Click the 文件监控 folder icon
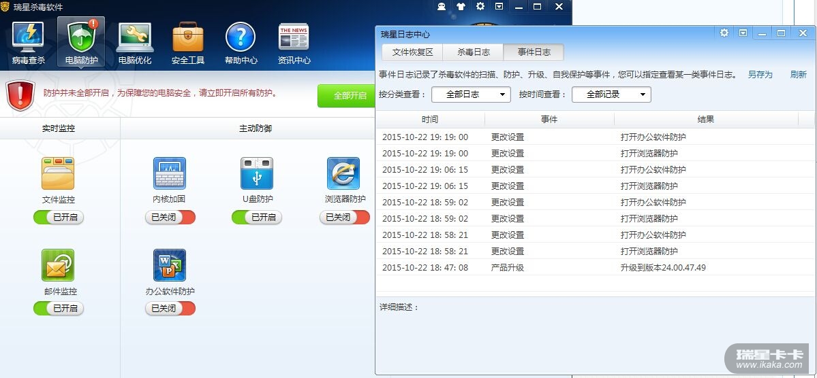Viewport: 817px width, 378px height. pyautogui.click(x=58, y=173)
